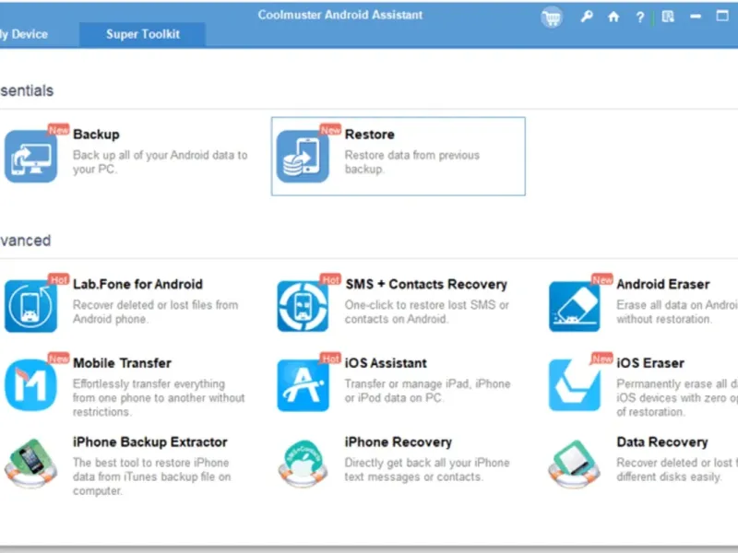Viewport: 738px width, 553px height.
Task: Open the Android Eraser icon
Action: (574, 306)
